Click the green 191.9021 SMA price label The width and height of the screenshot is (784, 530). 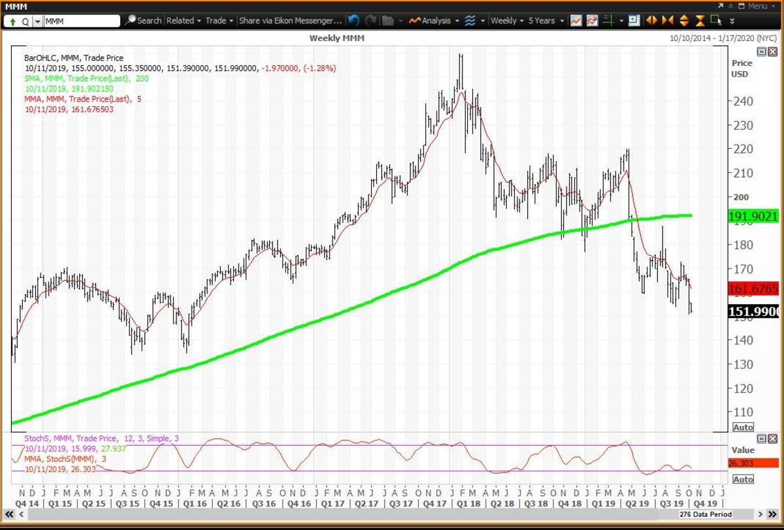(x=753, y=217)
